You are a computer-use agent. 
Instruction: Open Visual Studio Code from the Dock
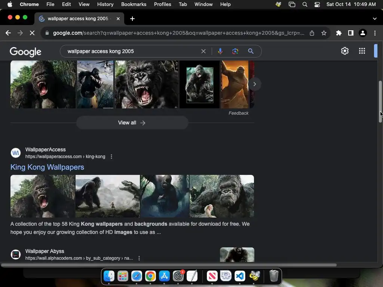click(x=240, y=276)
